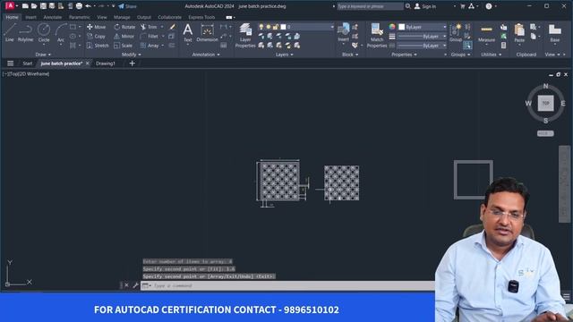Screen dimensions: 573x322
Task: Select the Arc tool
Action: (x=61, y=32)
